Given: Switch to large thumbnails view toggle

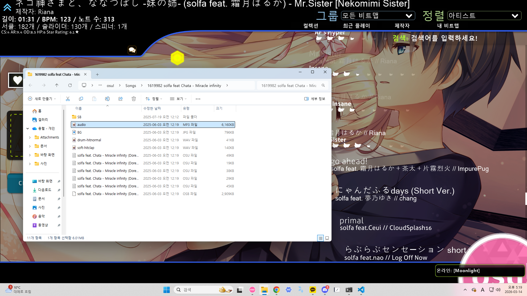Looking at the screenshot, I should point(327,238).
